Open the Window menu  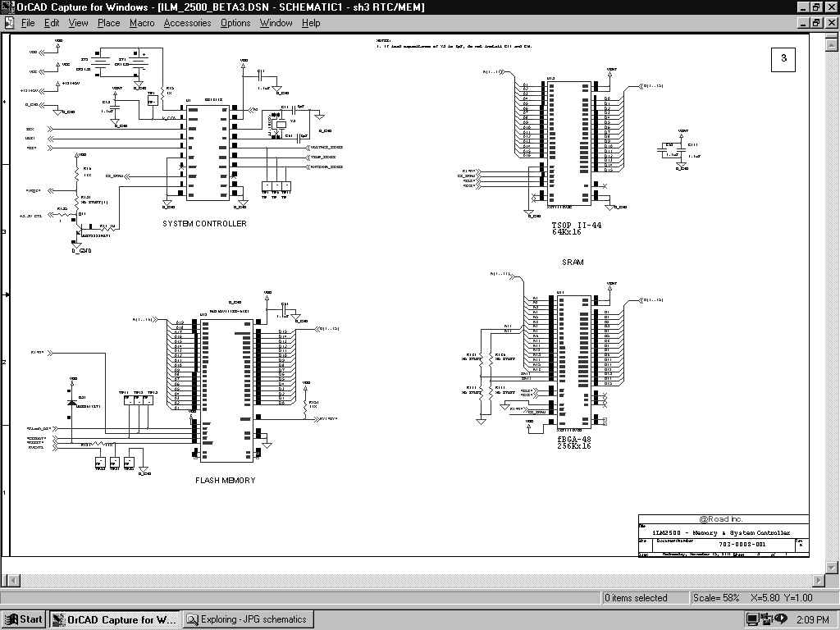[276, 23]
